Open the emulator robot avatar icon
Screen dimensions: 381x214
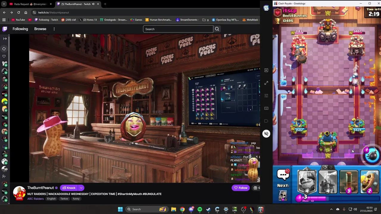[x=266, y=8]
